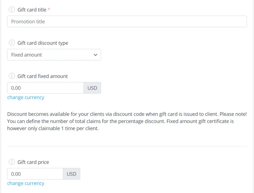Click USD badge beside the fixed amount field

tap(92, 88)
